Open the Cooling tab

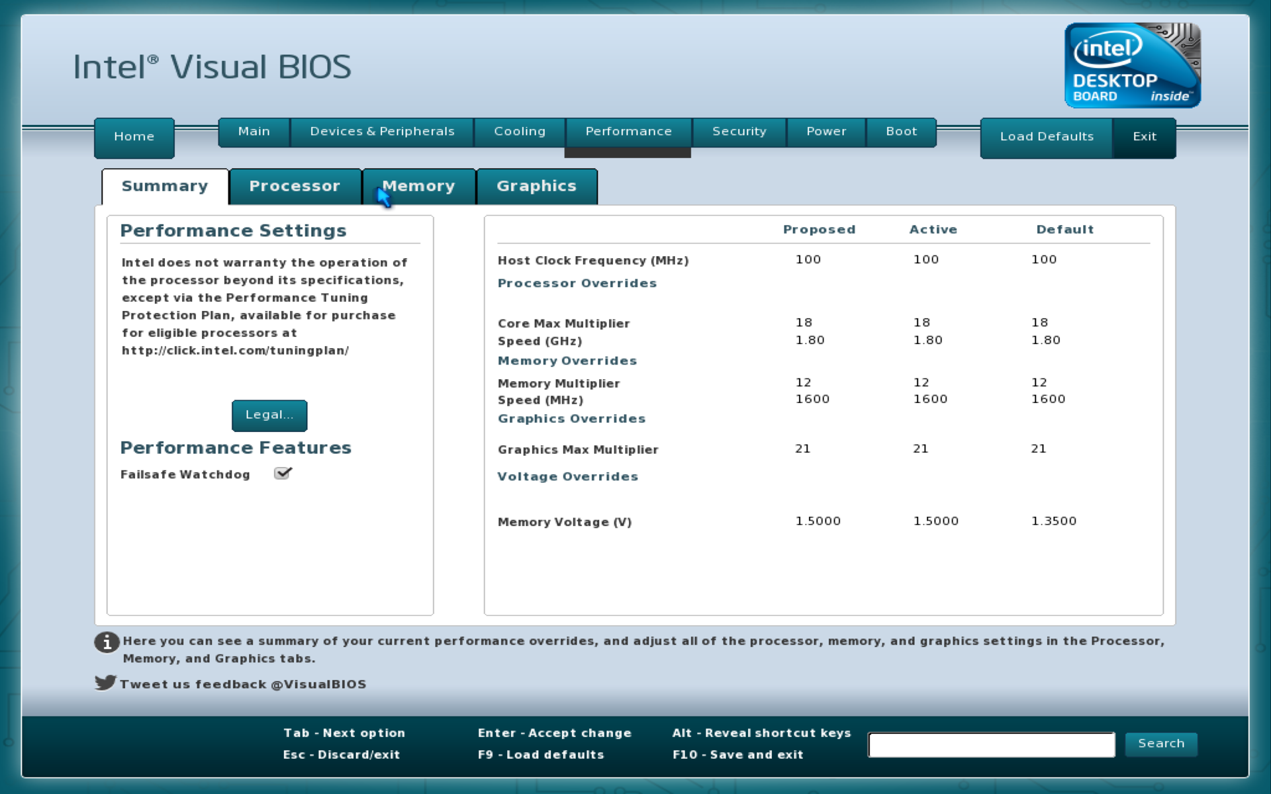pos(520,132)
